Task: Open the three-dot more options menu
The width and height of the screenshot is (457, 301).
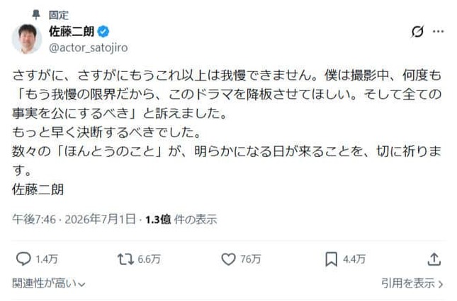Action: click(x=438, y=31)
